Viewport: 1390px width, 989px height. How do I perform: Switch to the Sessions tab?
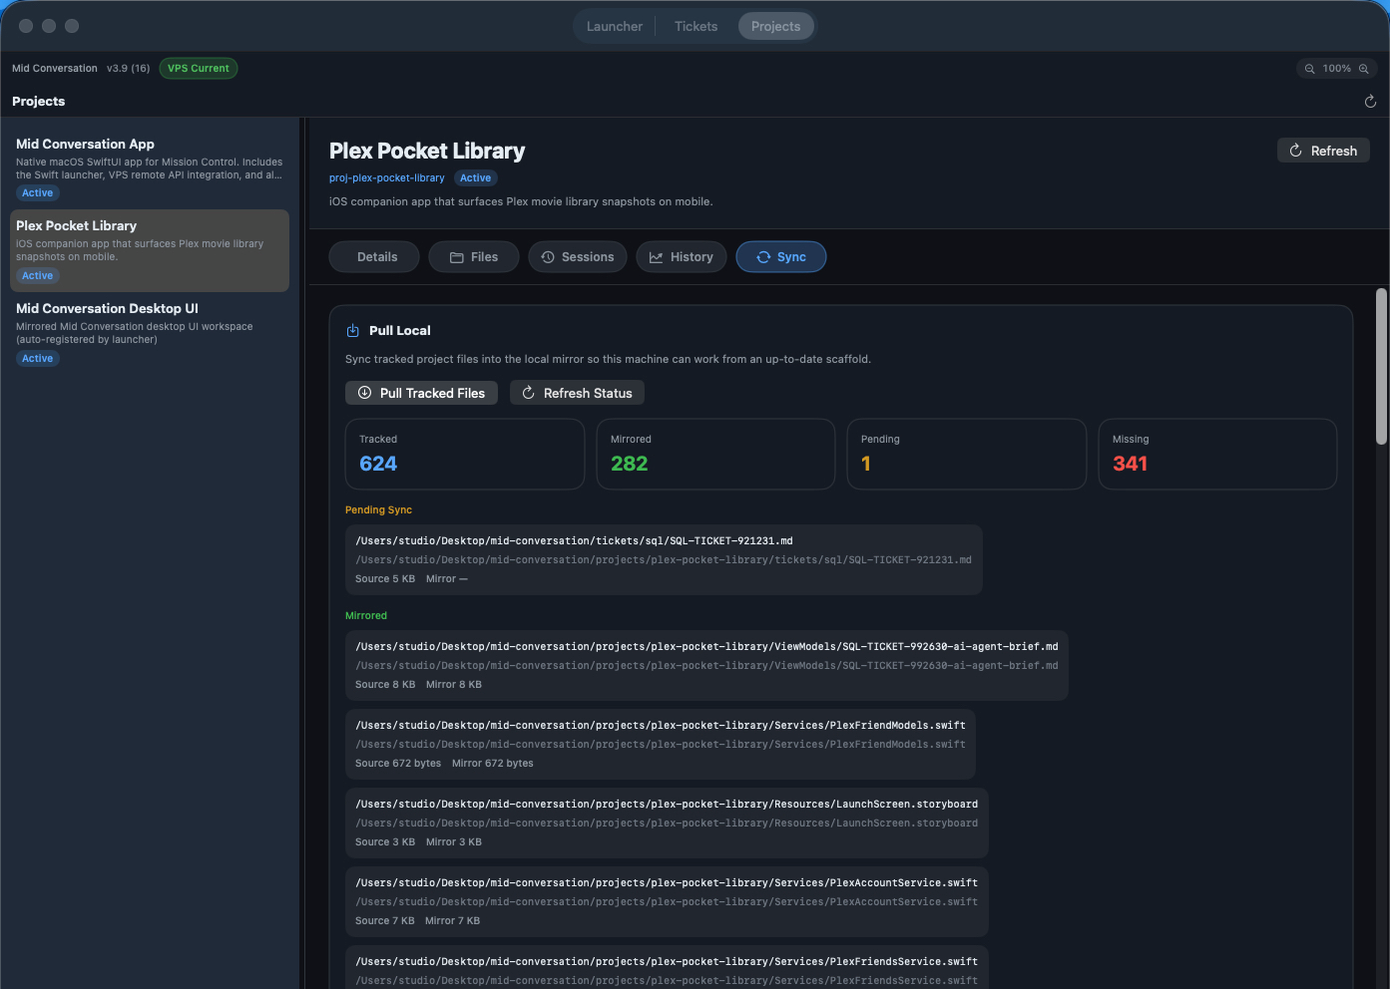tap(578, 257)
